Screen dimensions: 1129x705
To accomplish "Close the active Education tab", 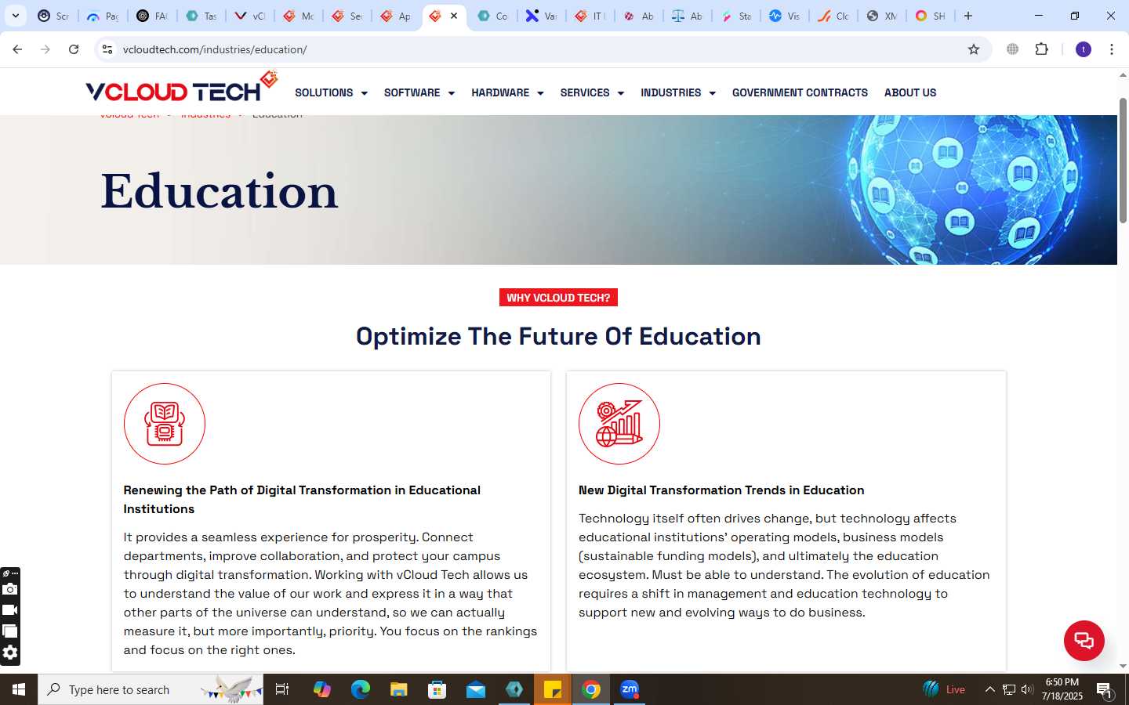I will click(x=454, y=16).
